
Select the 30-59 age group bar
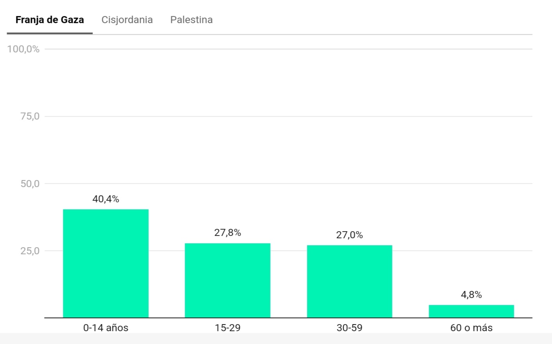[x=349, y=281]
